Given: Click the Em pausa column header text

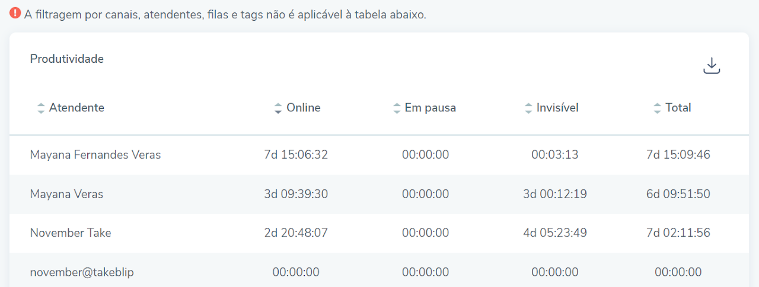Looking at the screenshot, I should [430, 108].
